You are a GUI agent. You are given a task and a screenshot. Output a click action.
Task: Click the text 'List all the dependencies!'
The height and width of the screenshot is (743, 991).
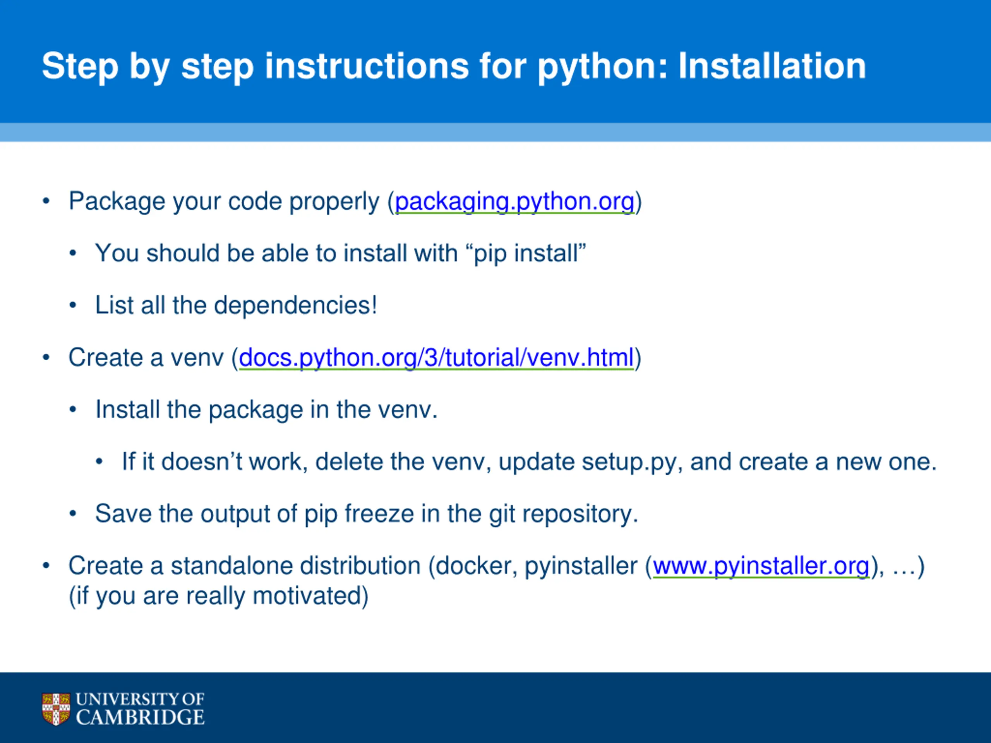(236, 305)
